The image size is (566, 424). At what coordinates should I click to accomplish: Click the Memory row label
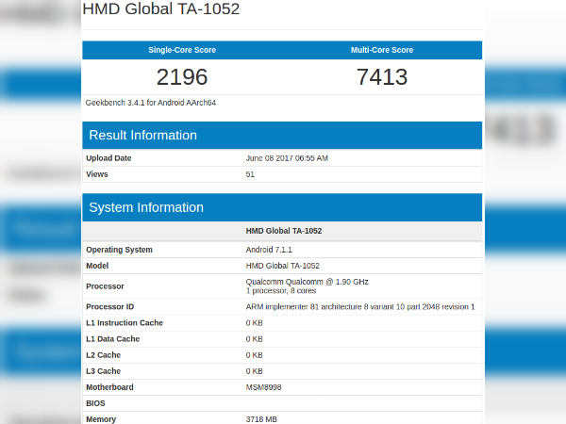pos(101,419)
